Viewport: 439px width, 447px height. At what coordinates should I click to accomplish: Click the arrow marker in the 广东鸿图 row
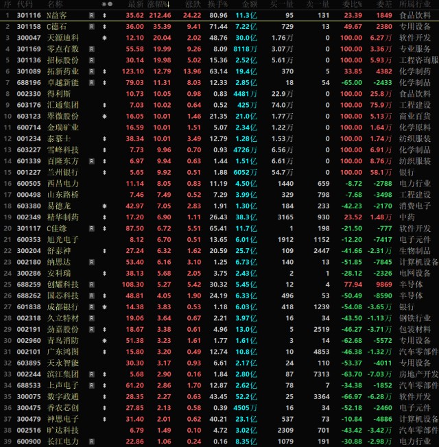click(x=104, y=352)
